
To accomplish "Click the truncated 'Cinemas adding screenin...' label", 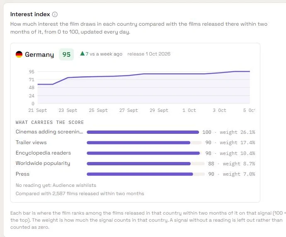I will point(49,132).
